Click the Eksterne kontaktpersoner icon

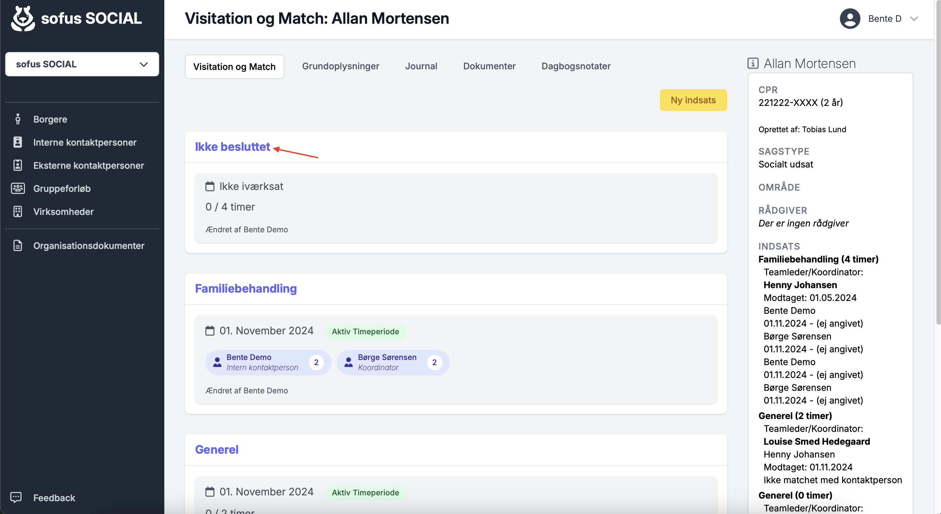click(18, 165)
